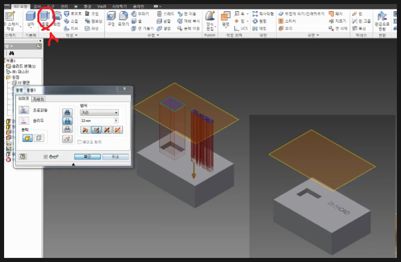Click the Move Face (면 이동) tool

[187, 14]
